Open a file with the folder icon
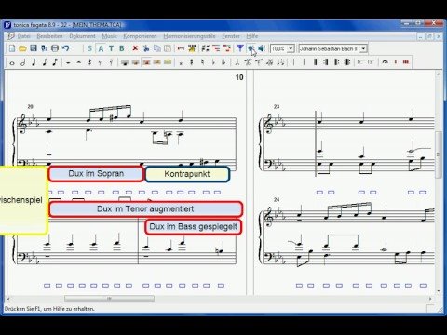The width and height of the screenshot is (447, 335). coord(22,48)
